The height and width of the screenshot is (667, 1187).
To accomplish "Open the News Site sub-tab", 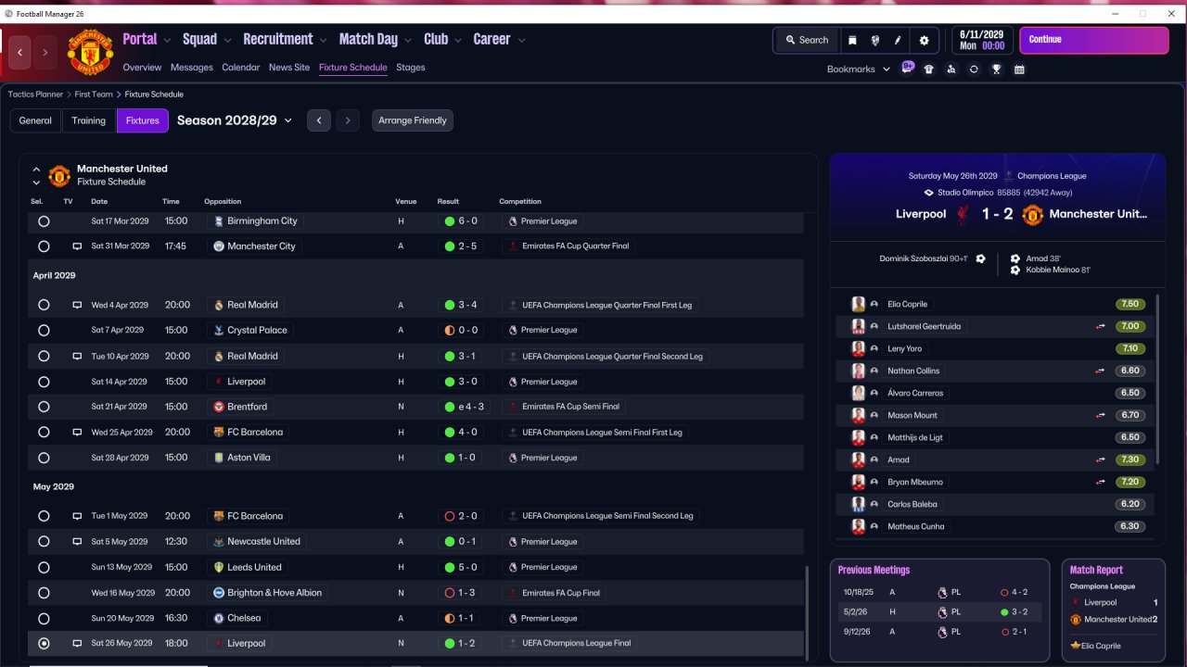I will pyautogui.click(x=289, y=68).
